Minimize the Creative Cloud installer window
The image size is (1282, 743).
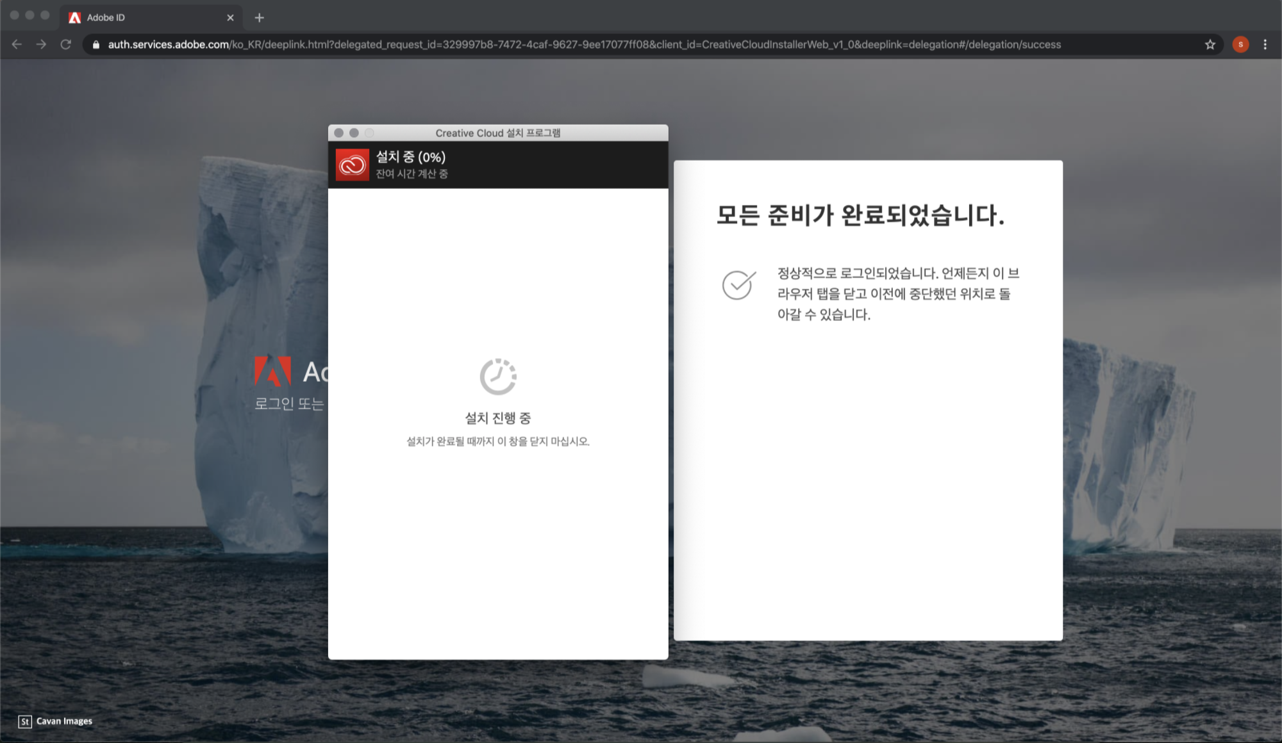354,133
